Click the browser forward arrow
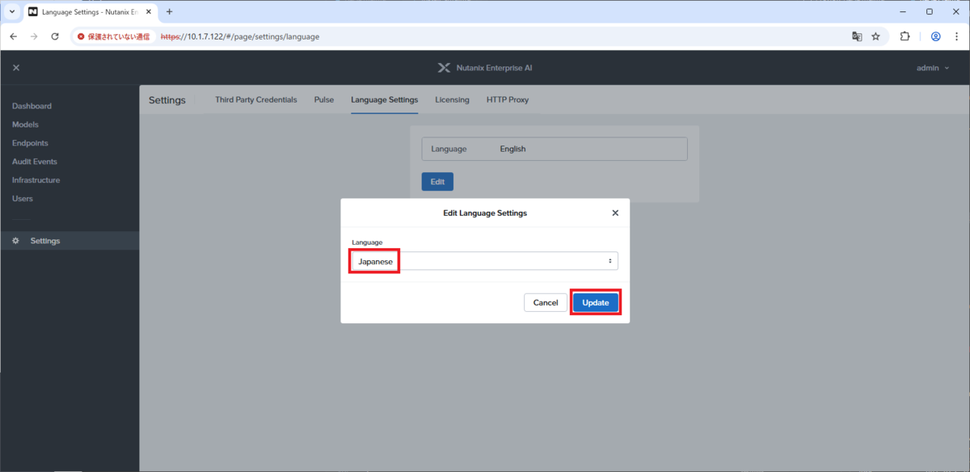 [34, 36]
